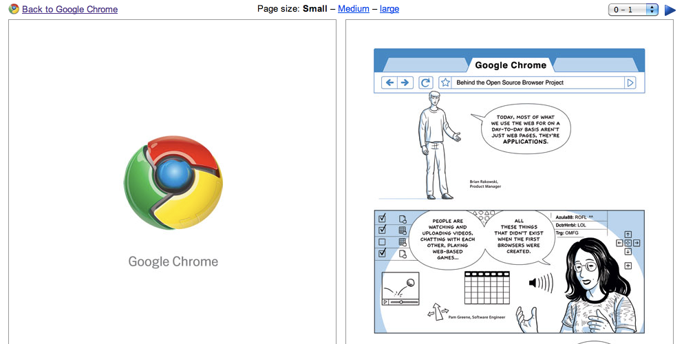
Task: Click the up arrow in the directional pad
Action: click(628, 235)
